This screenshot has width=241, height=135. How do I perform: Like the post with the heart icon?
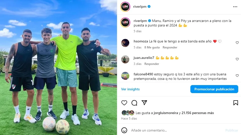coord(124,103)
